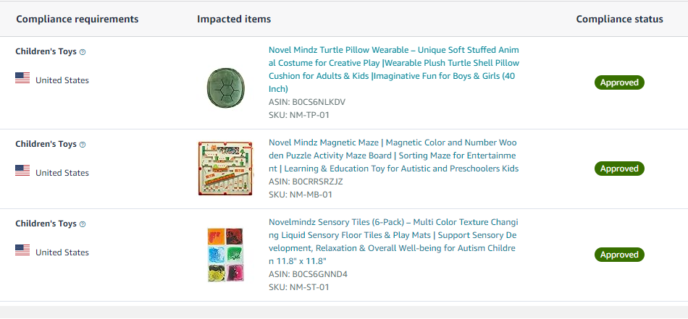
Task: Click the Compliance status column header
Action: (619, 19)
